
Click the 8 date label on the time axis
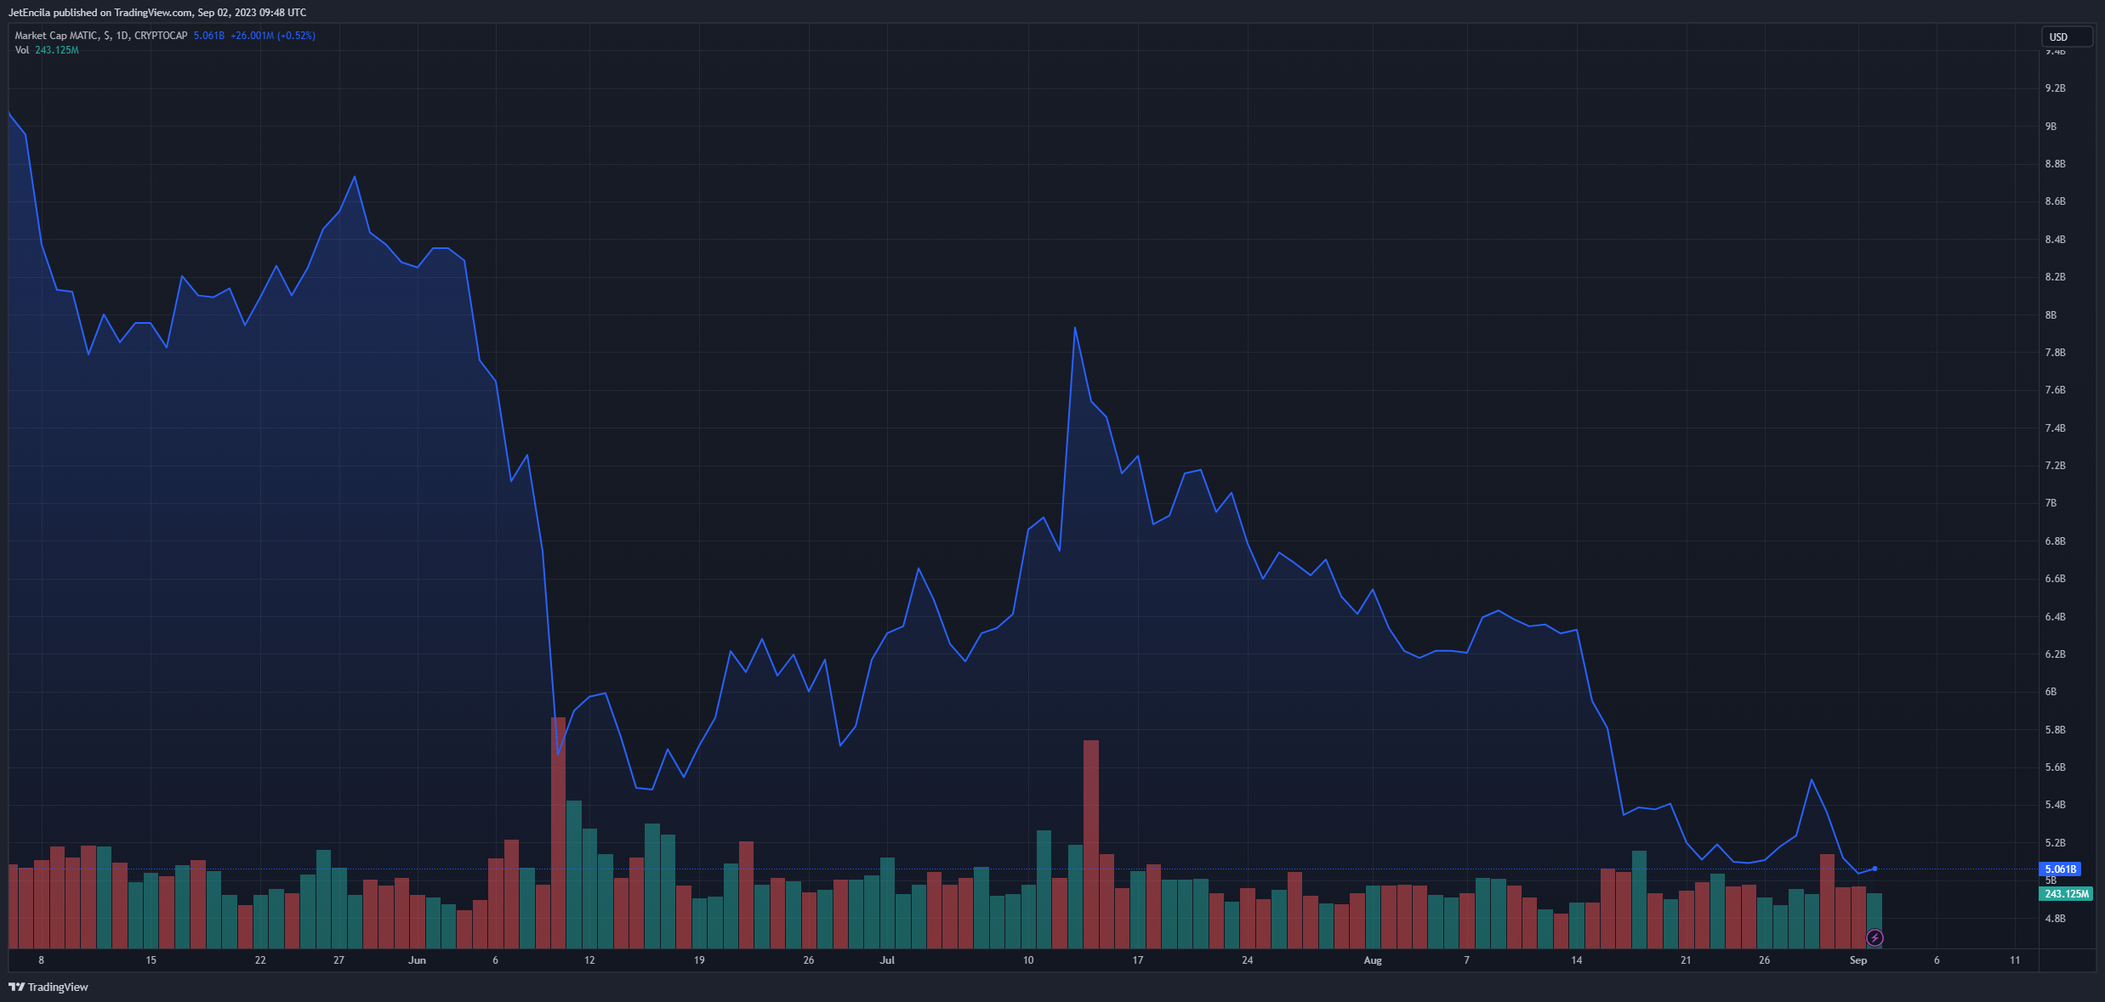point(41,960)
